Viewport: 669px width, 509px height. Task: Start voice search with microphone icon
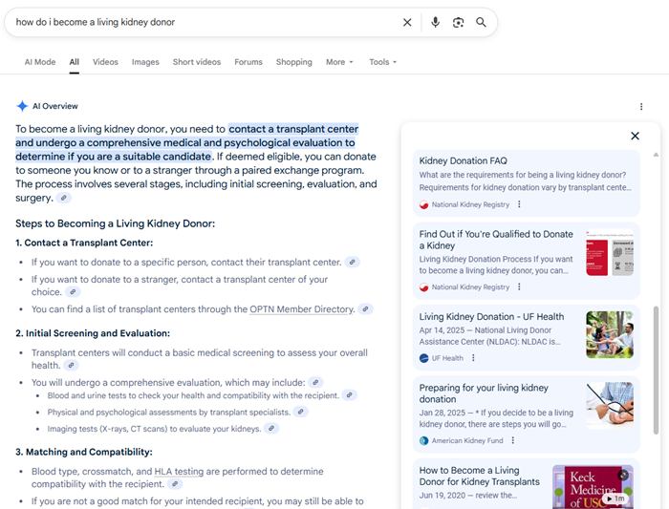(x=435, y=22)
